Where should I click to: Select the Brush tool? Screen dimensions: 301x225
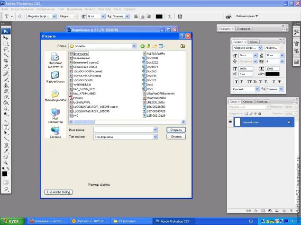[6, 79]
